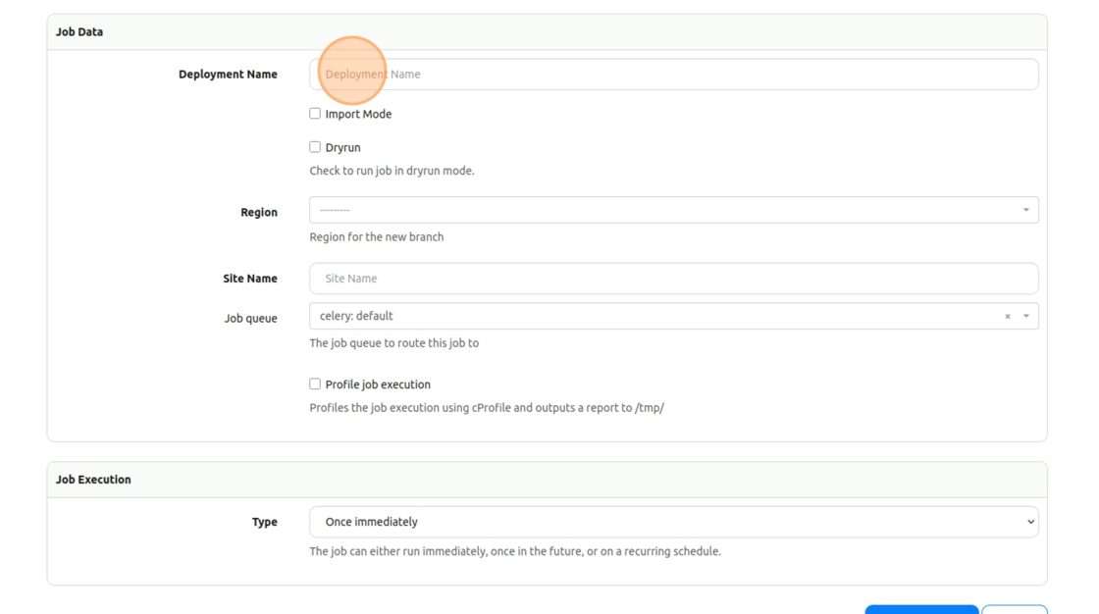Click the caret arrow on the Region selector
Image resolution: width=1099 pixels, height=614 pixels.
coord(1026,210)
